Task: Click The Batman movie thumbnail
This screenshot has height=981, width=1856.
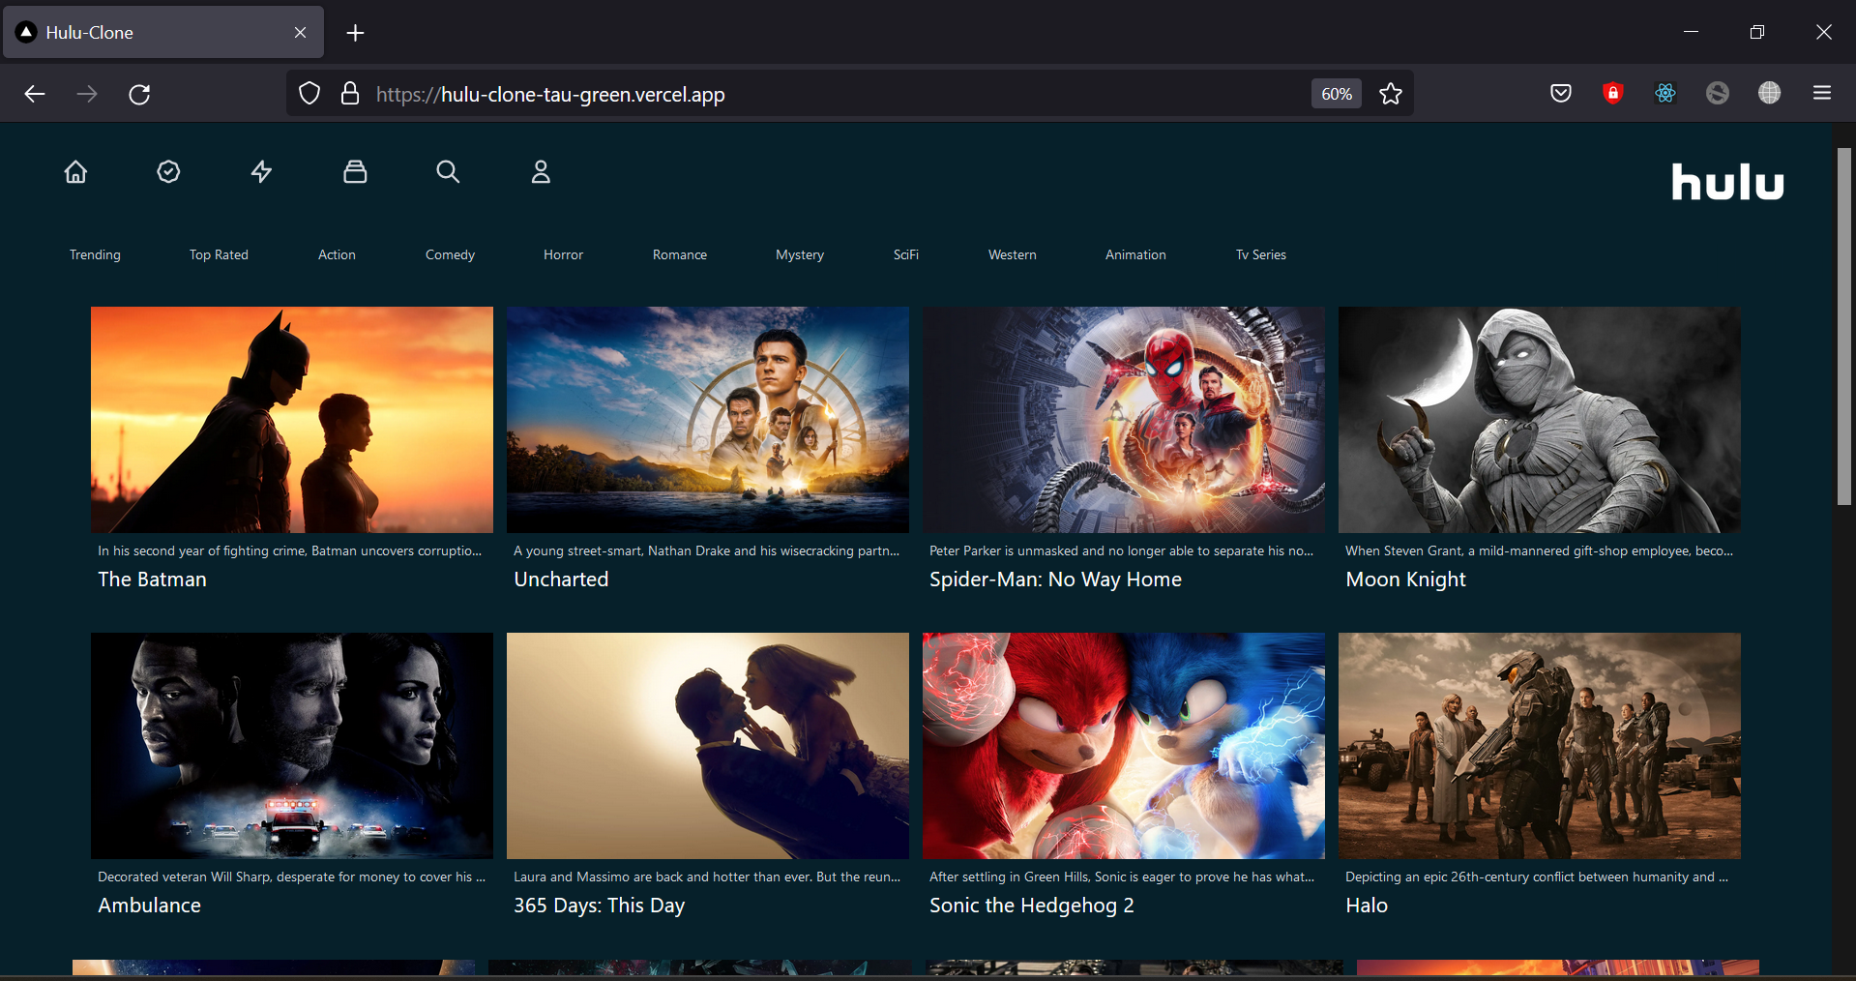Action: pyautogui.click(x=292, y=420)
